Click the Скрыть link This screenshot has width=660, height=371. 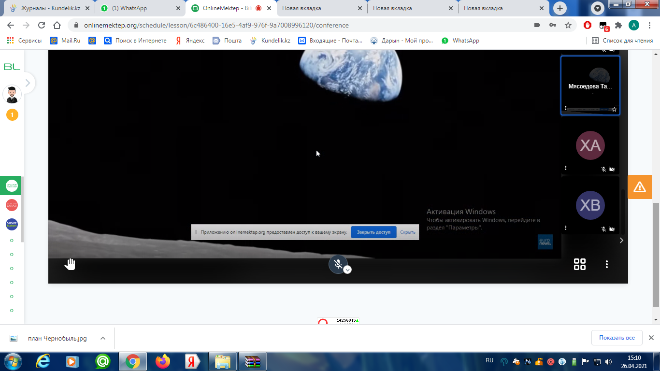pos(408,232)
